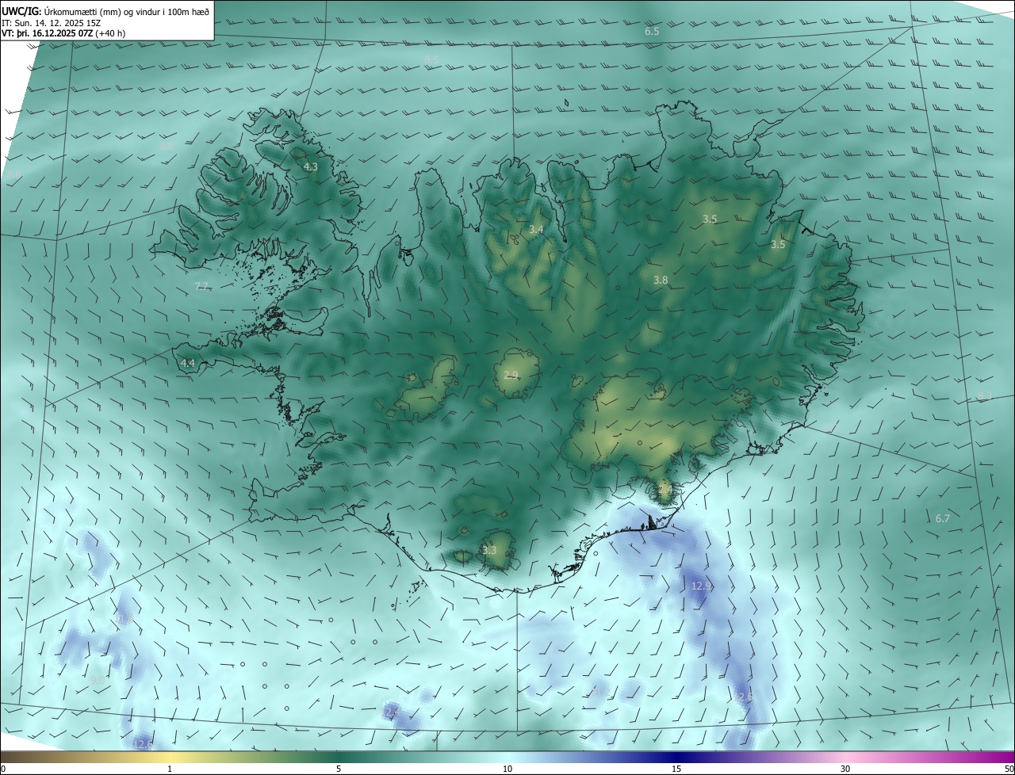Click the '10' tick on the color scale
1015x775 pixels.
click(x=507, y=769)
